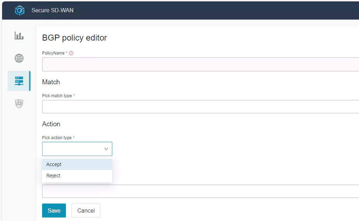This screenshot has width=359, height=221.
Task: Click the Pick match type label
Action: (57, 96)
